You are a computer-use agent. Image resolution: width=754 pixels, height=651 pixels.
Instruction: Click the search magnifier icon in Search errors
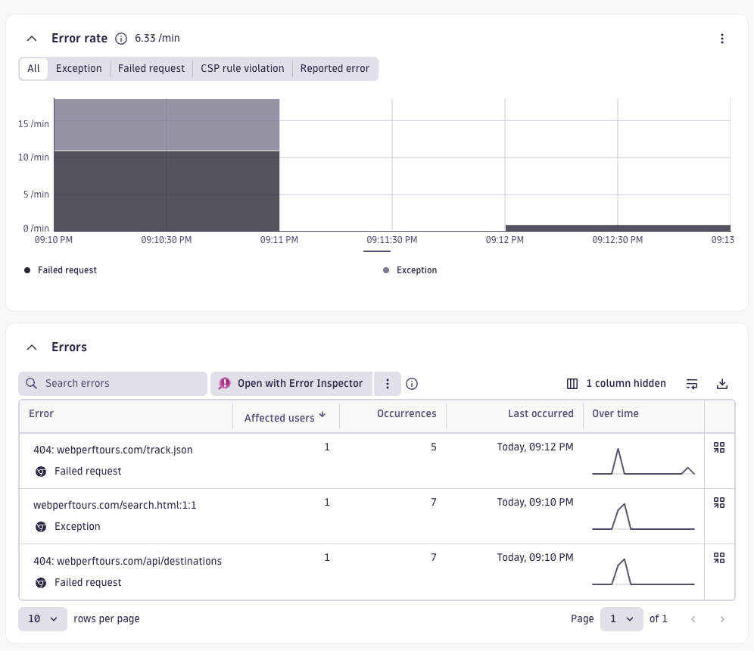31,384
